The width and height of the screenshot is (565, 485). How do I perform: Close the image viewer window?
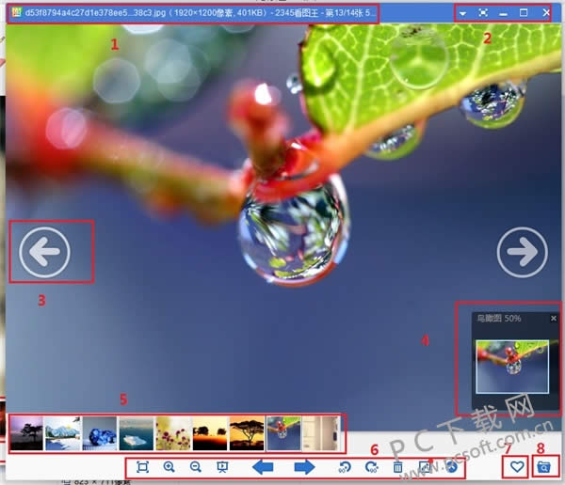[x=546, y=13]
